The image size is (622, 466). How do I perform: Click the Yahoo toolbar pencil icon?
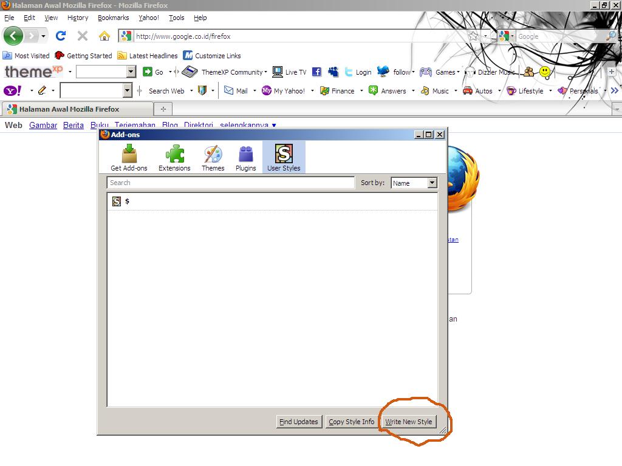(x=42, y=90)
